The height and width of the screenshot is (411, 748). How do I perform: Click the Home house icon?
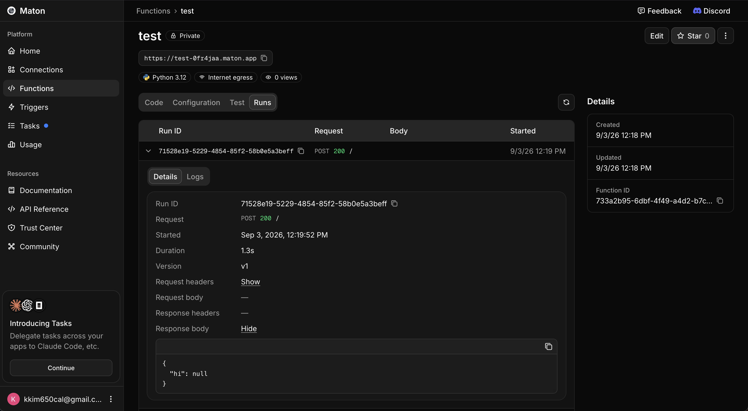[11, 51]
